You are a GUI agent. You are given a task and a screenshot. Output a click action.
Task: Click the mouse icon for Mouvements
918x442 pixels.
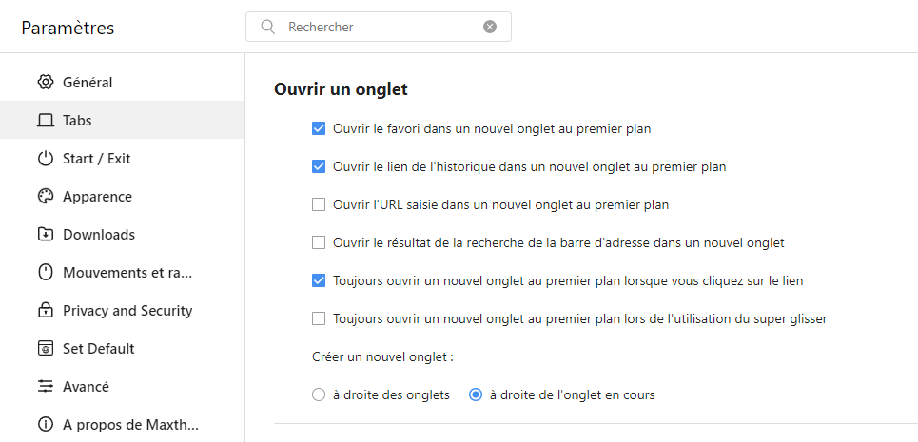tap(45, 273)
